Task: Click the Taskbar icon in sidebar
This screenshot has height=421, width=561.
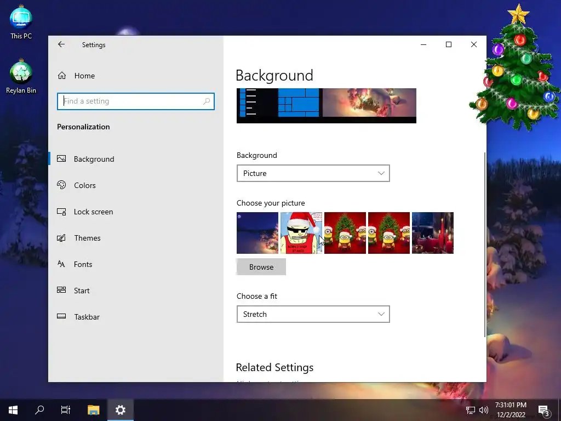Action: click(x=61, y=316)
